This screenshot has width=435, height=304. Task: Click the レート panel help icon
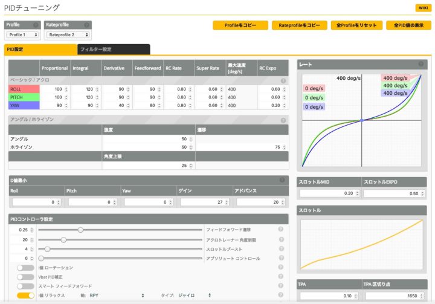coord(421,64)
